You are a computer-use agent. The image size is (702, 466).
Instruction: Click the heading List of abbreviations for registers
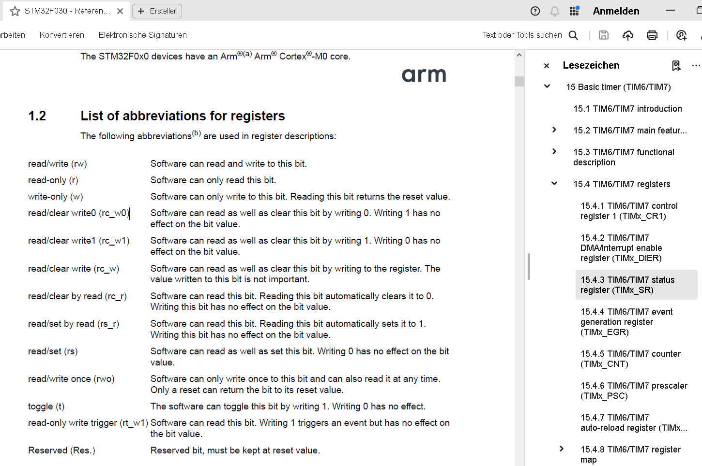(x=183, y=116)
